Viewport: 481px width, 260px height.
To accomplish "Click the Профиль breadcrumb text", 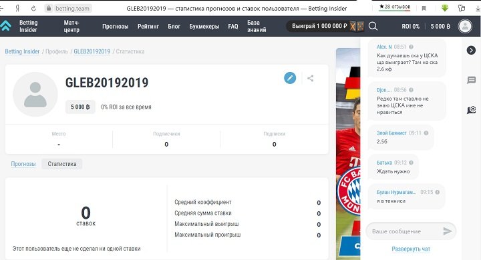I will [56, 51].
